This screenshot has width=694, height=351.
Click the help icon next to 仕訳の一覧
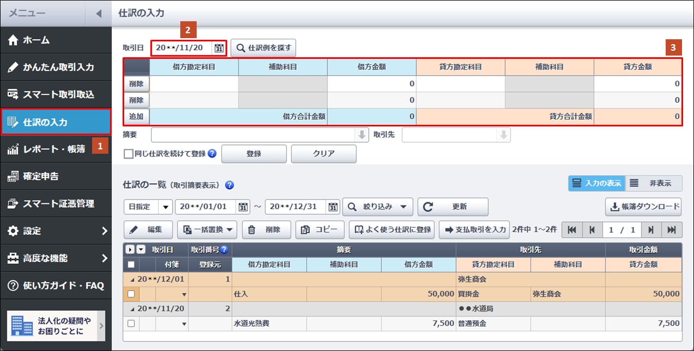pos(229,185)
